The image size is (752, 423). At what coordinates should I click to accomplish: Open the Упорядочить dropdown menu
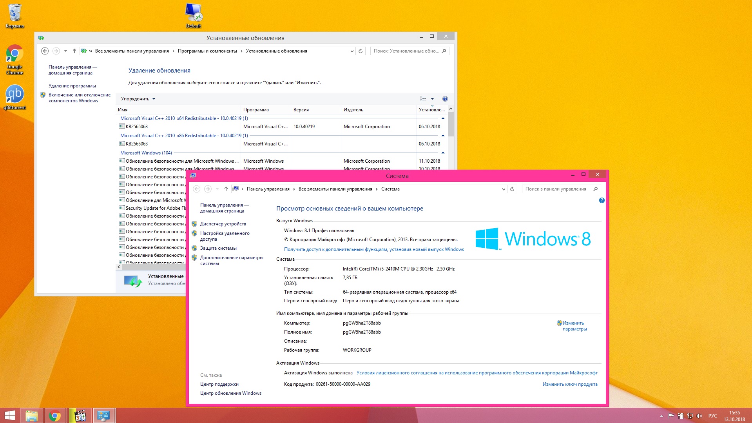tap(138, 99)
